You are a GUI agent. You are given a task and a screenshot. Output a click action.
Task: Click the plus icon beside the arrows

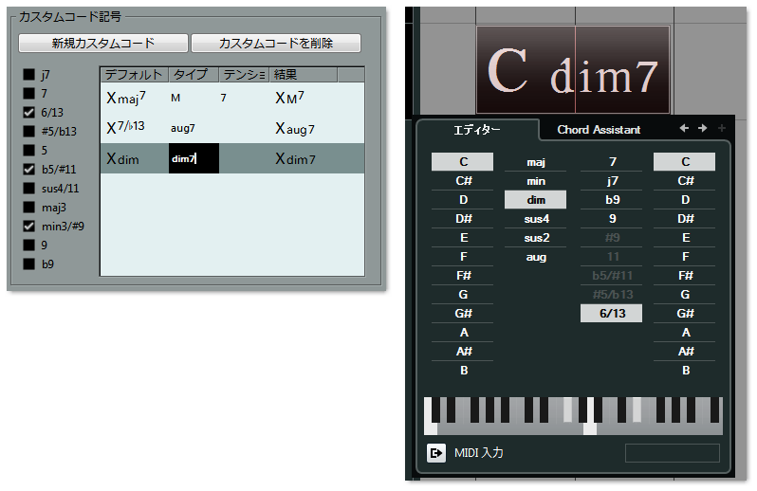coord(722,128)
